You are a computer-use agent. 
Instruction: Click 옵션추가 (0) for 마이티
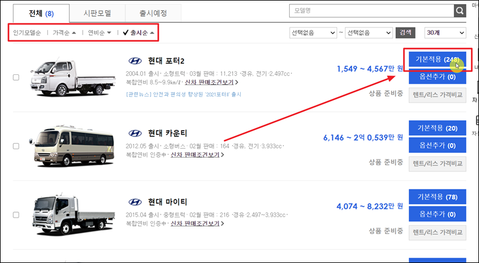pyautogui.click(x=438, y=214)
